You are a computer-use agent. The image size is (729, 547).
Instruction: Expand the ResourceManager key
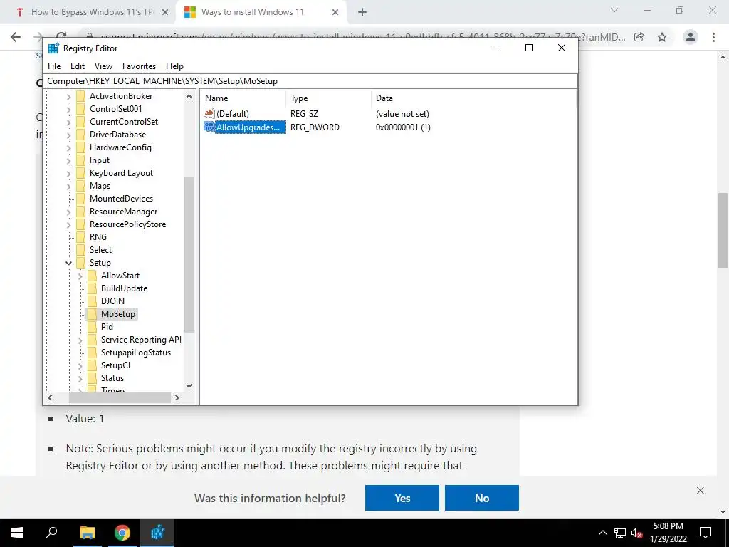[x=69, y=212]
